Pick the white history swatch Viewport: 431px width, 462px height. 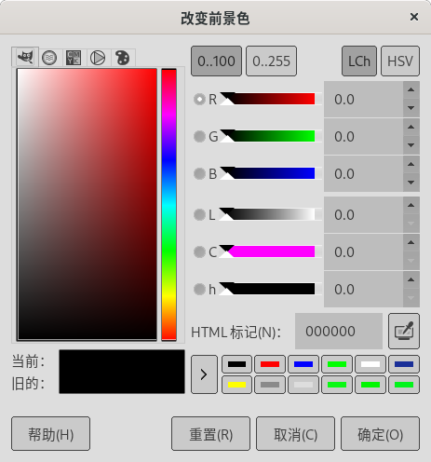(x=370, y=364)
